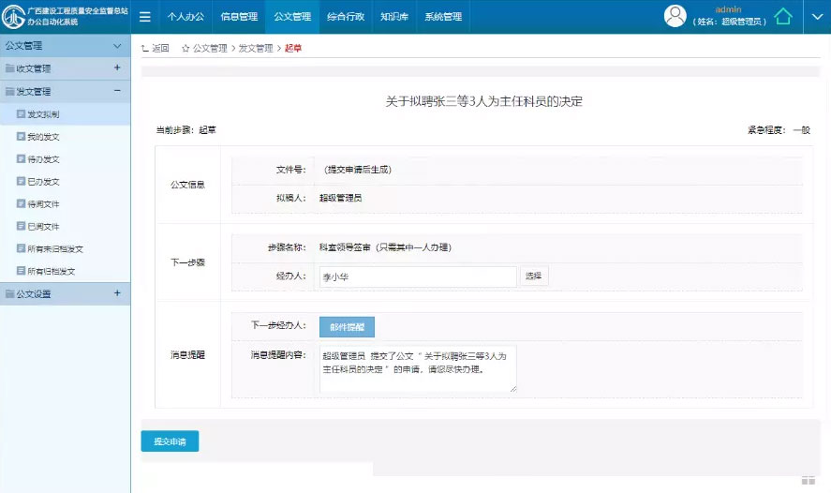
Task: Click the 经办人 input field
Action: [x=417, y=276]
